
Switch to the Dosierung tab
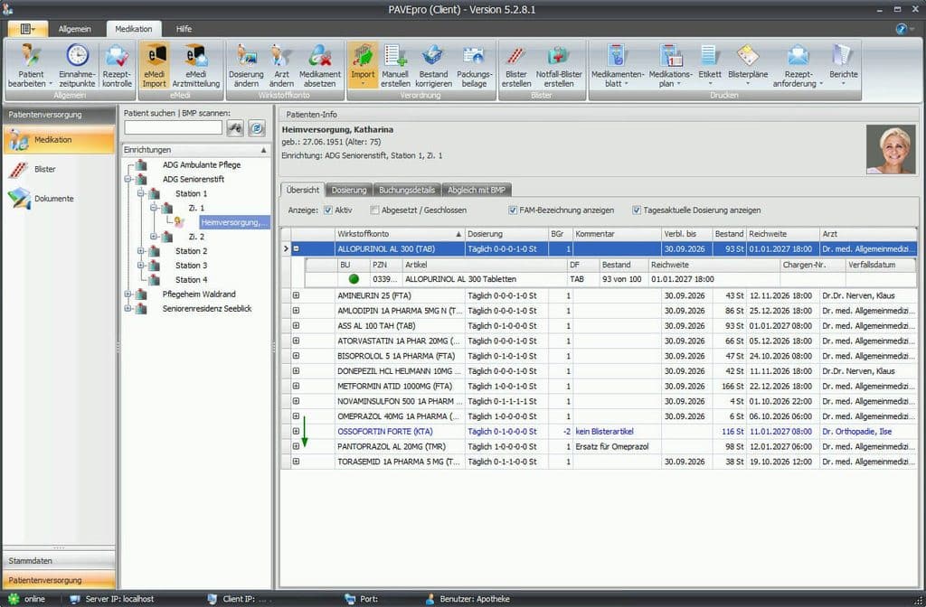(x=348, y=190)
